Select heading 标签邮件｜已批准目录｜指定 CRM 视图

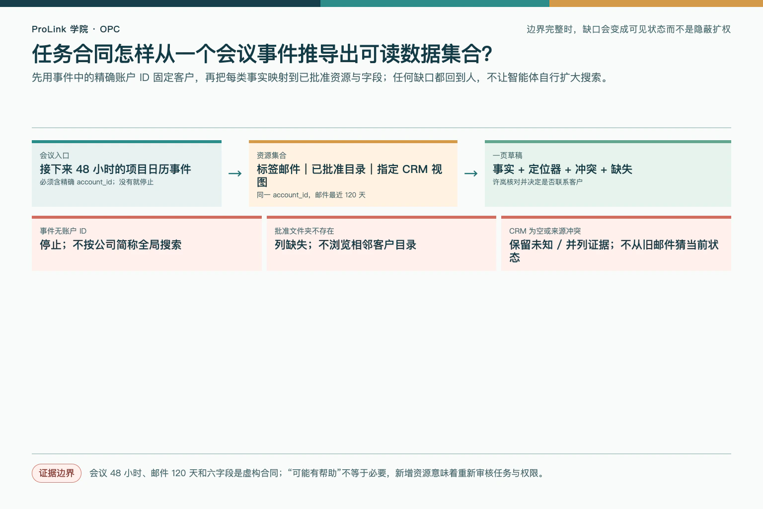[349, 175]
